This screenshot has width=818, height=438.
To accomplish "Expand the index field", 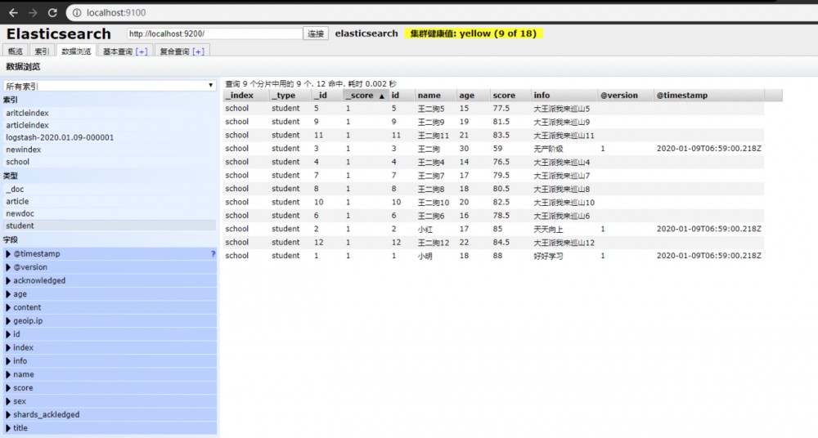I will 8,348.
